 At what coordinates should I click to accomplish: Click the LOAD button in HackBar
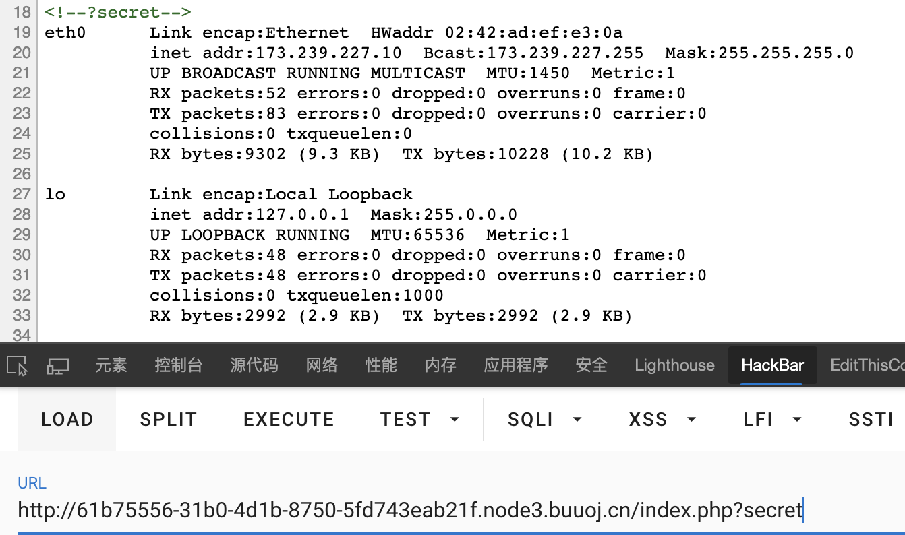[x=67, y=419]
